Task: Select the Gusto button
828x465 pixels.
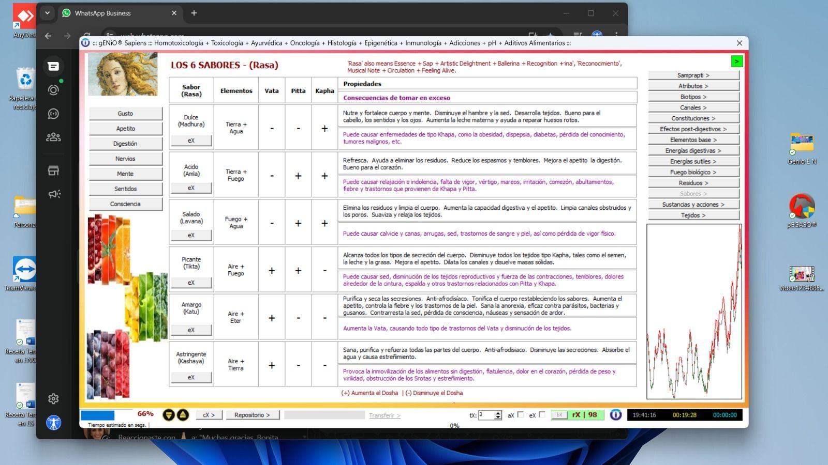Action: pos(125,113)
